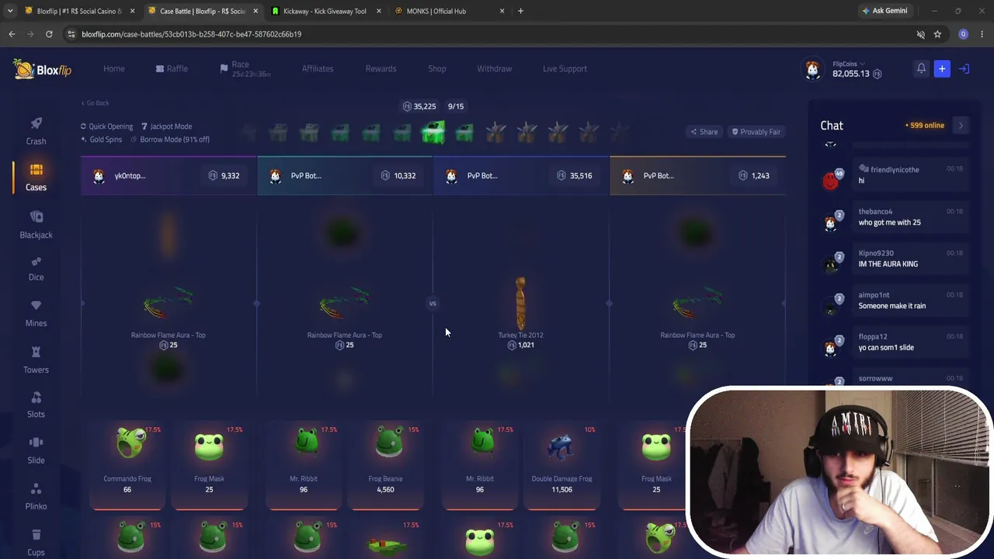Click the PvP Bot with 35,516 score
The image size is (994, 559).
521,175
